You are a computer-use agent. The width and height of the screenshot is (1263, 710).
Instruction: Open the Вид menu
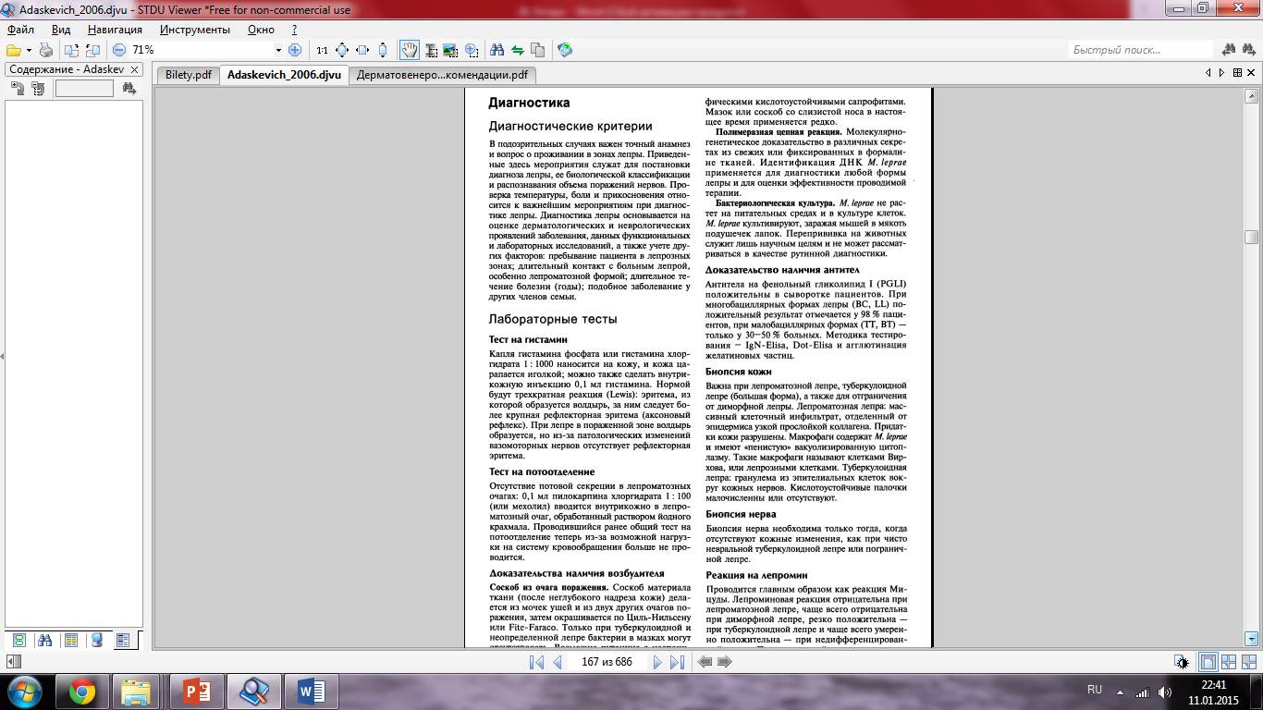point(61,30)
